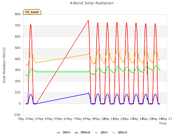The width and height of the screenshot is (184, 138).
Task: Click the orange LWout legend color marker
Action: point(114,133)
